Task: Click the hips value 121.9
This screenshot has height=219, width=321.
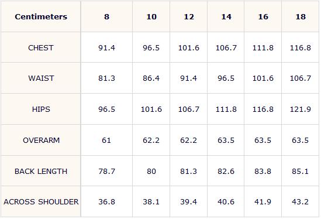Action: tap(301, 109)
